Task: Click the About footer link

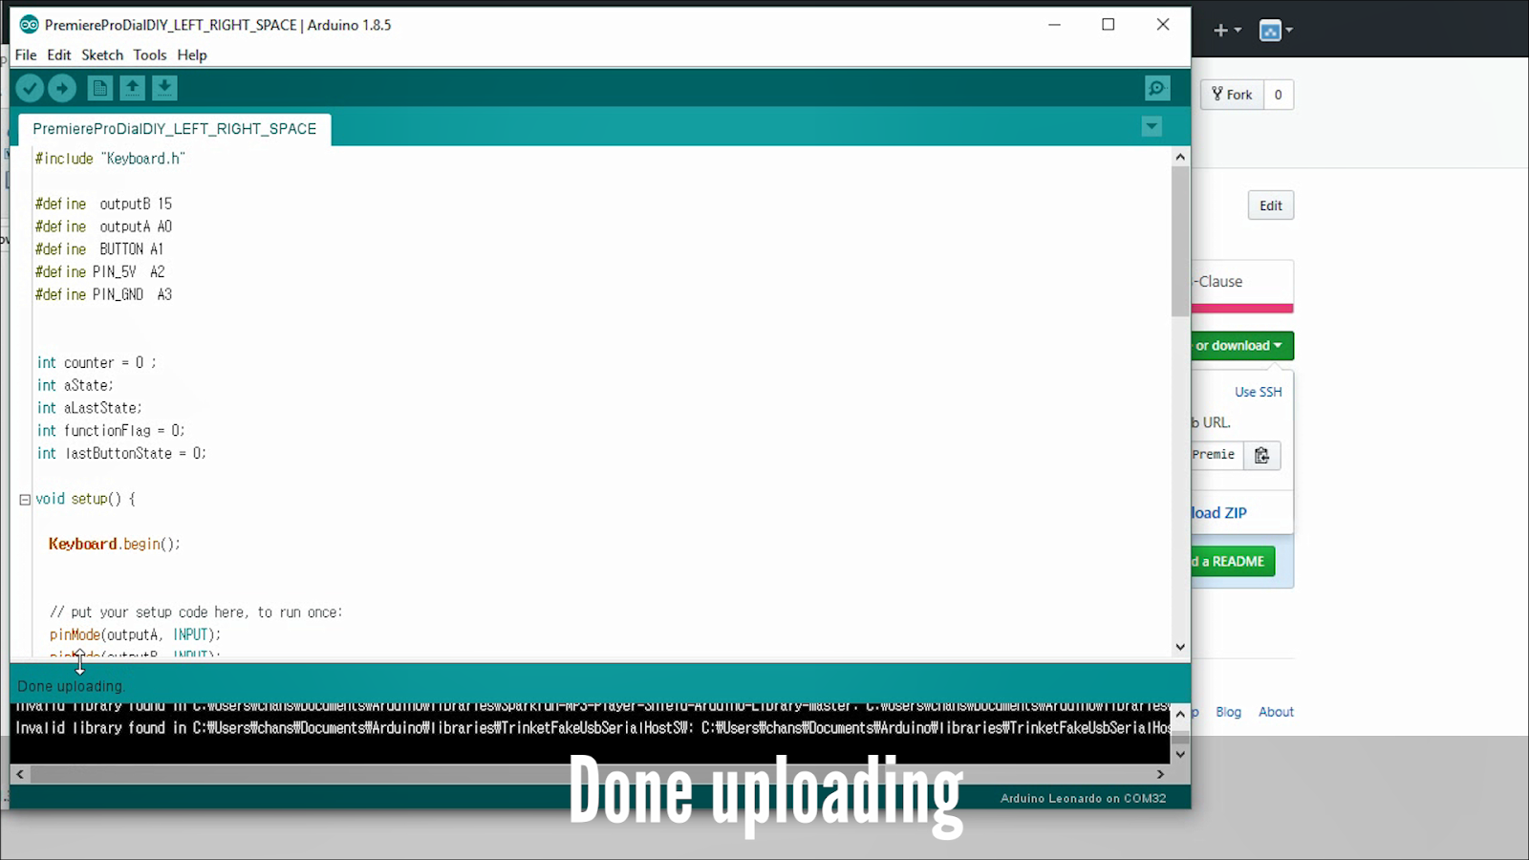Action: (1276, 712)
